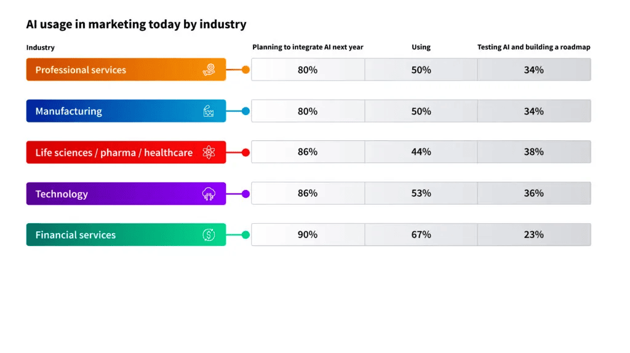The image size is (630, 353).
Task: Click the blue connector dot
Action: point(245,111)
